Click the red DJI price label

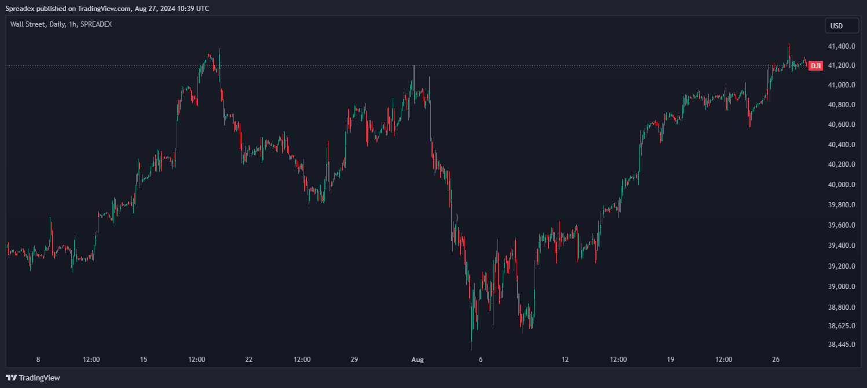tap(815, 66)
